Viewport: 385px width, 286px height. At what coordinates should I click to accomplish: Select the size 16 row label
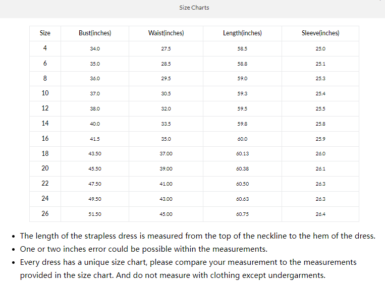[45, 139]
